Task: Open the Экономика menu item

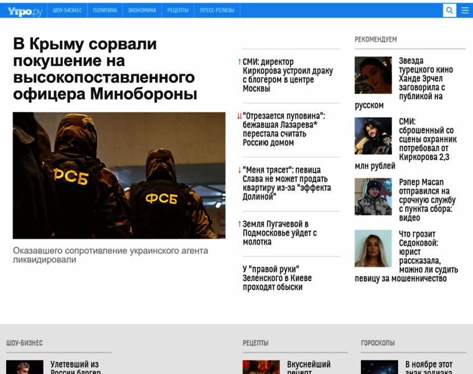Action: [142, 10]
